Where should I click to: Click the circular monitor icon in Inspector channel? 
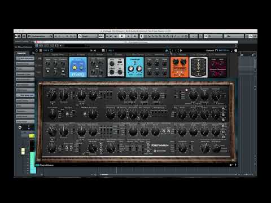pos(20,127)
